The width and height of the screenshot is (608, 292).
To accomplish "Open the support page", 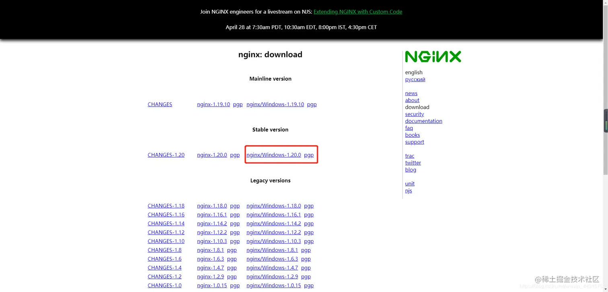I will [415, 142].
